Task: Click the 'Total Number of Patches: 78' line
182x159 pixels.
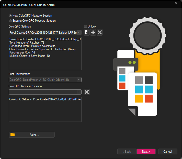Action: tap(27, 43)
